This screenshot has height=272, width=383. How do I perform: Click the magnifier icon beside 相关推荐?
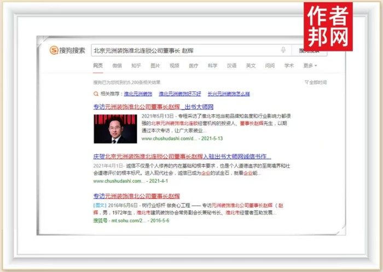pos(96,94)
